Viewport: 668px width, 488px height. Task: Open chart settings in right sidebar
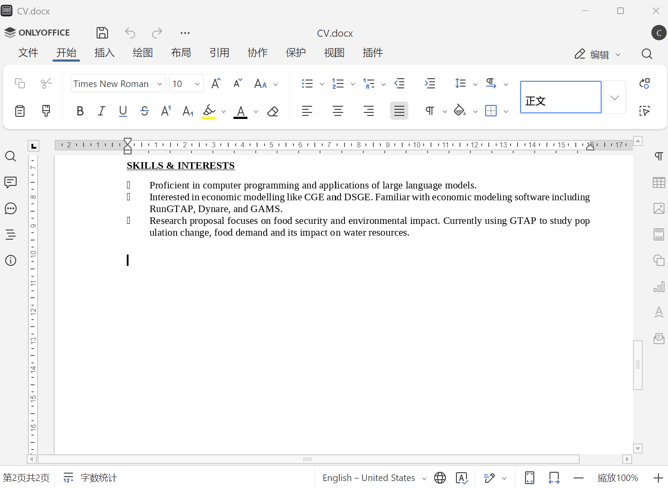click(658, 287)
